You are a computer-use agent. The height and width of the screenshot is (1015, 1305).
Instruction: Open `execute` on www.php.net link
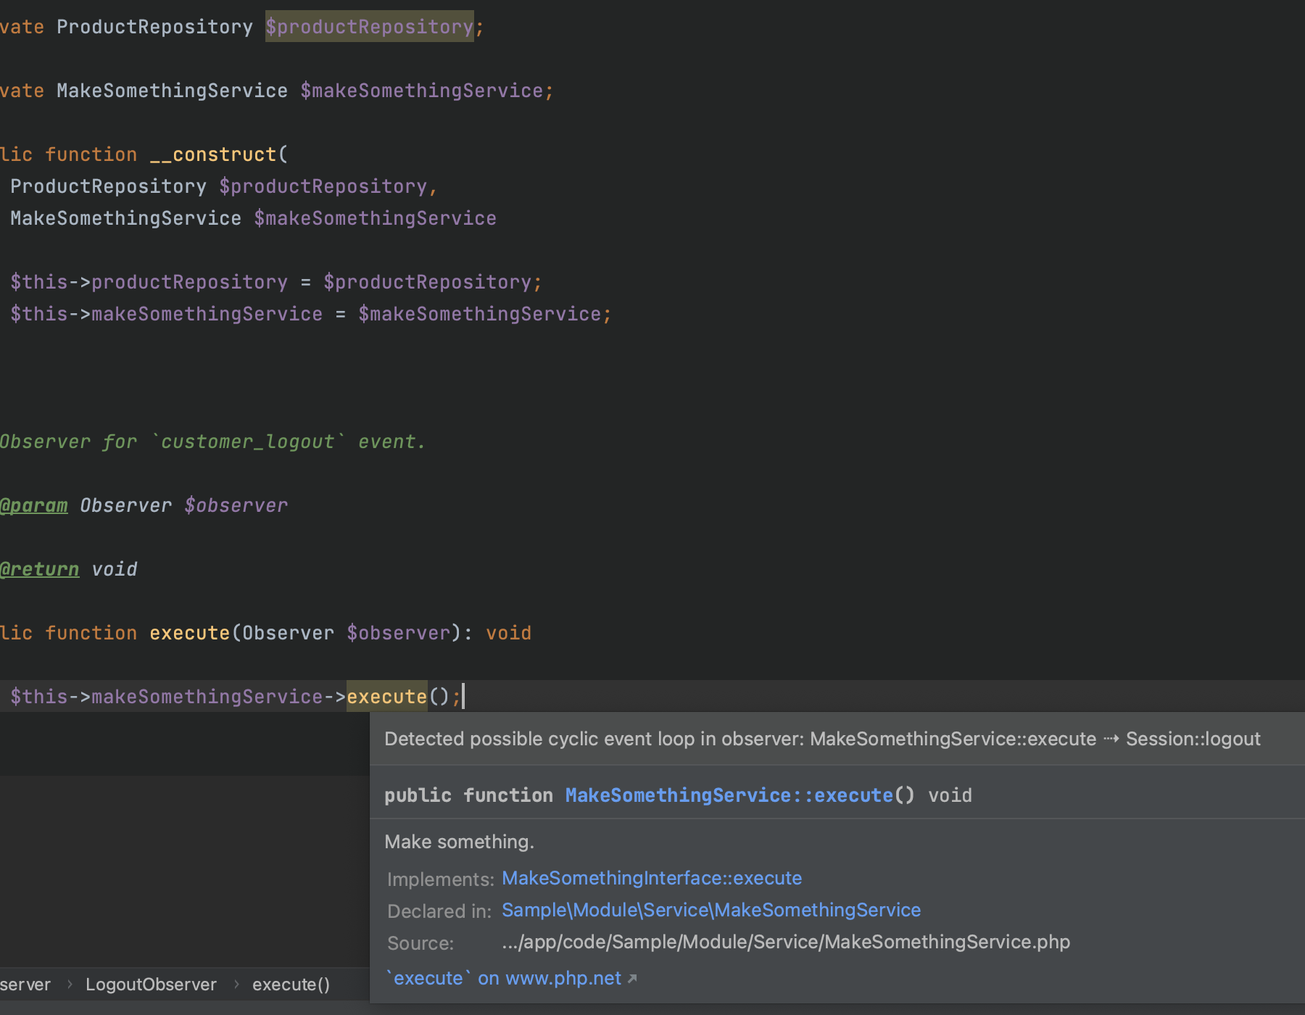coord(504,978)
